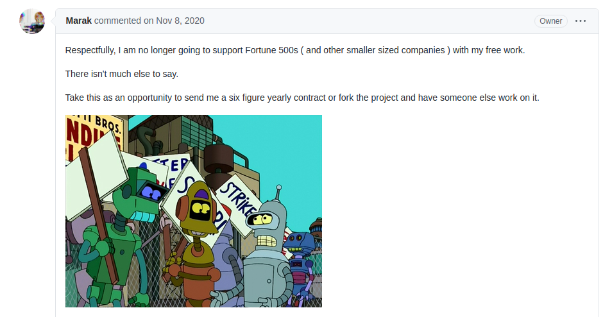Open the three-dot comment options menu
Viewport: 612px width, 317px height.
tap(581, 21)
